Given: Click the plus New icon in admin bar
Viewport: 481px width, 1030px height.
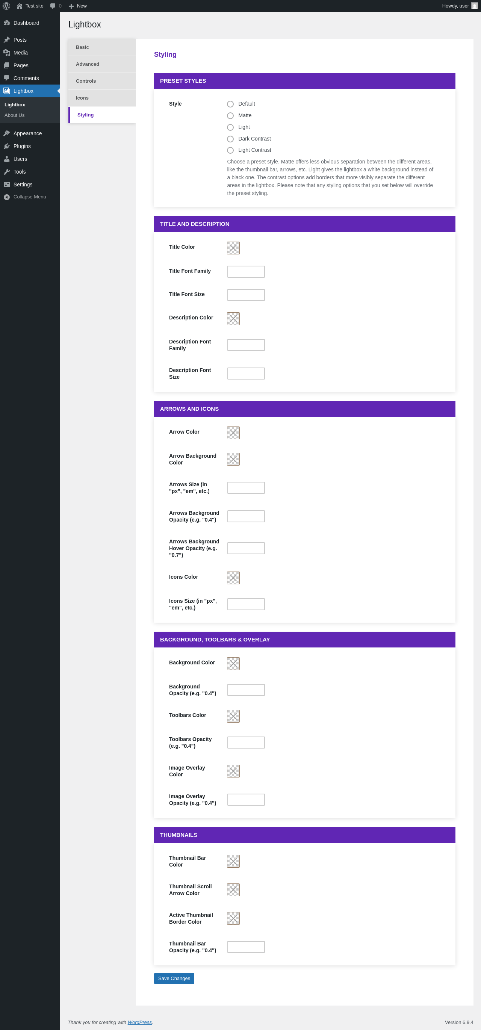Looking at the screenshot, I should click(71, 6).
